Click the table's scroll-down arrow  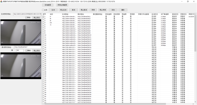(195, 102)
